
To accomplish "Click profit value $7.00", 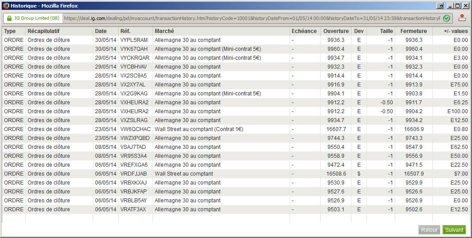I will 461,174.
